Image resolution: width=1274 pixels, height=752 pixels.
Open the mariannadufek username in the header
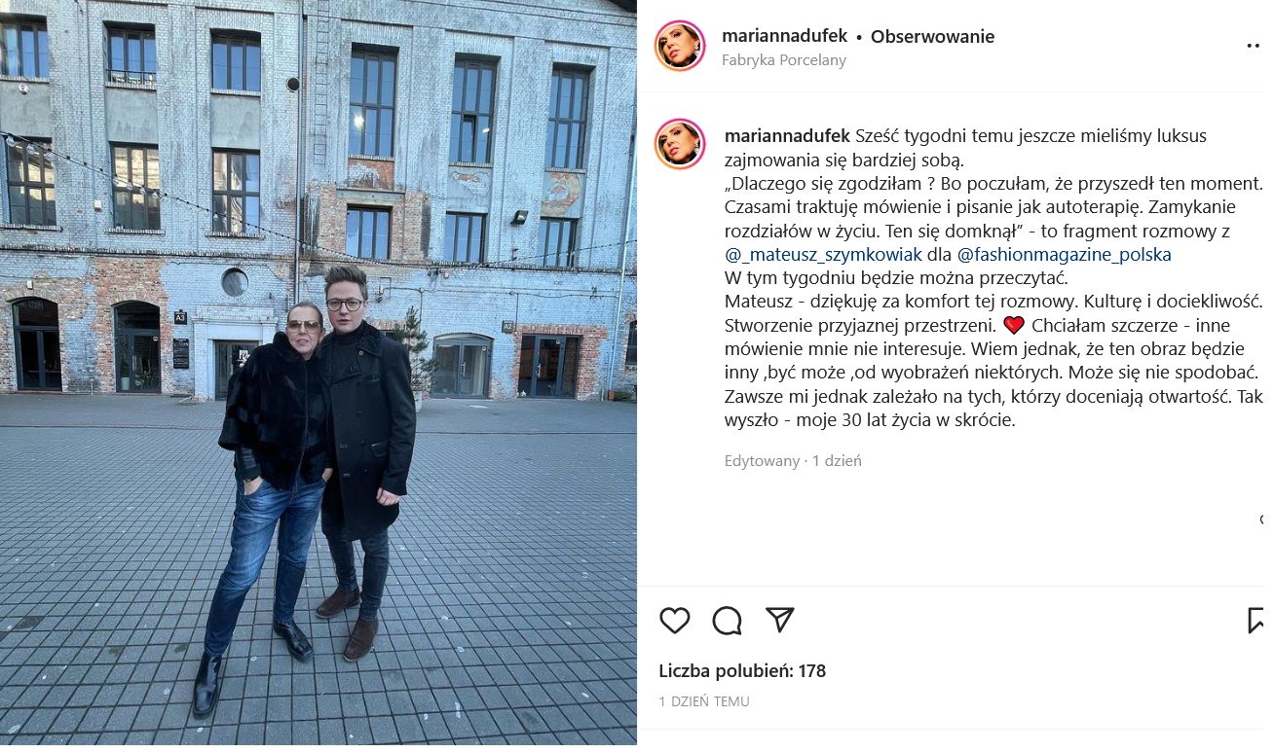pos(785,37)
